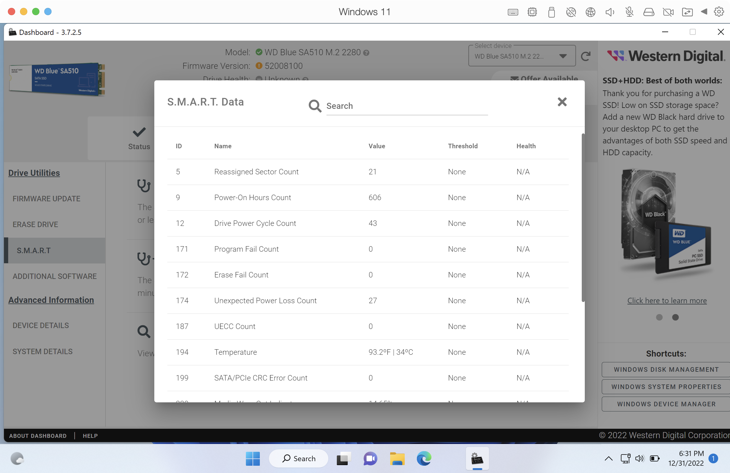Image resolution: width=730 pixels, height=473 pixels.
Task: Select Erase Fail Count row
Action: tap(368, 275)
